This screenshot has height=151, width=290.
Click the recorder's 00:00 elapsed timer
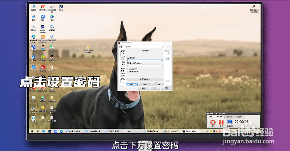tap(241, 122)
